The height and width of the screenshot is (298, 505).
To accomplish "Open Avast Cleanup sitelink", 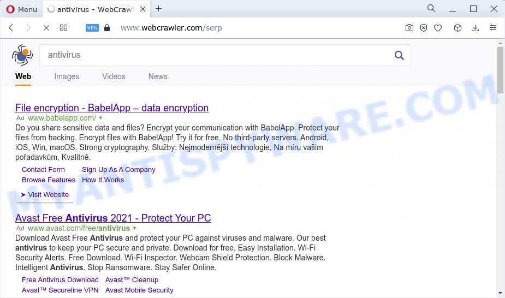I will (x=132, y=280).
